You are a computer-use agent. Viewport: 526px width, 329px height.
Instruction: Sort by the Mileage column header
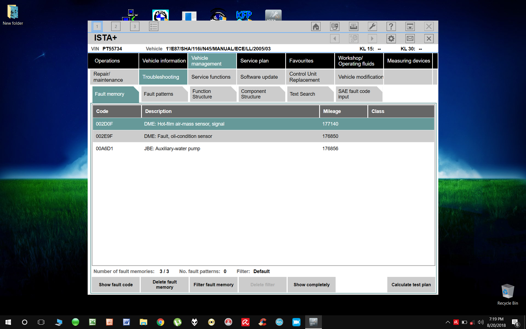click(344, 111)
